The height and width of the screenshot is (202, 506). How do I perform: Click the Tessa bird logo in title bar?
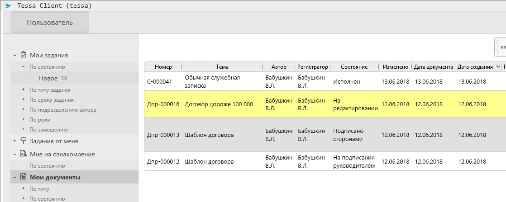pos(8,6)
